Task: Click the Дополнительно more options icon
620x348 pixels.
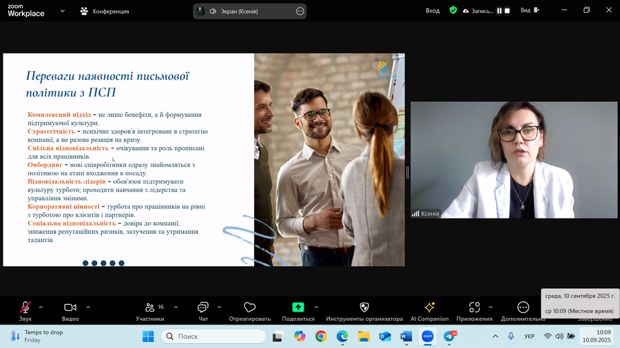Action: (523, 308)
